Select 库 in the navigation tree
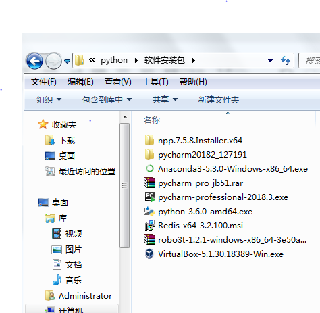320x313 pixels. coord(63,218)
